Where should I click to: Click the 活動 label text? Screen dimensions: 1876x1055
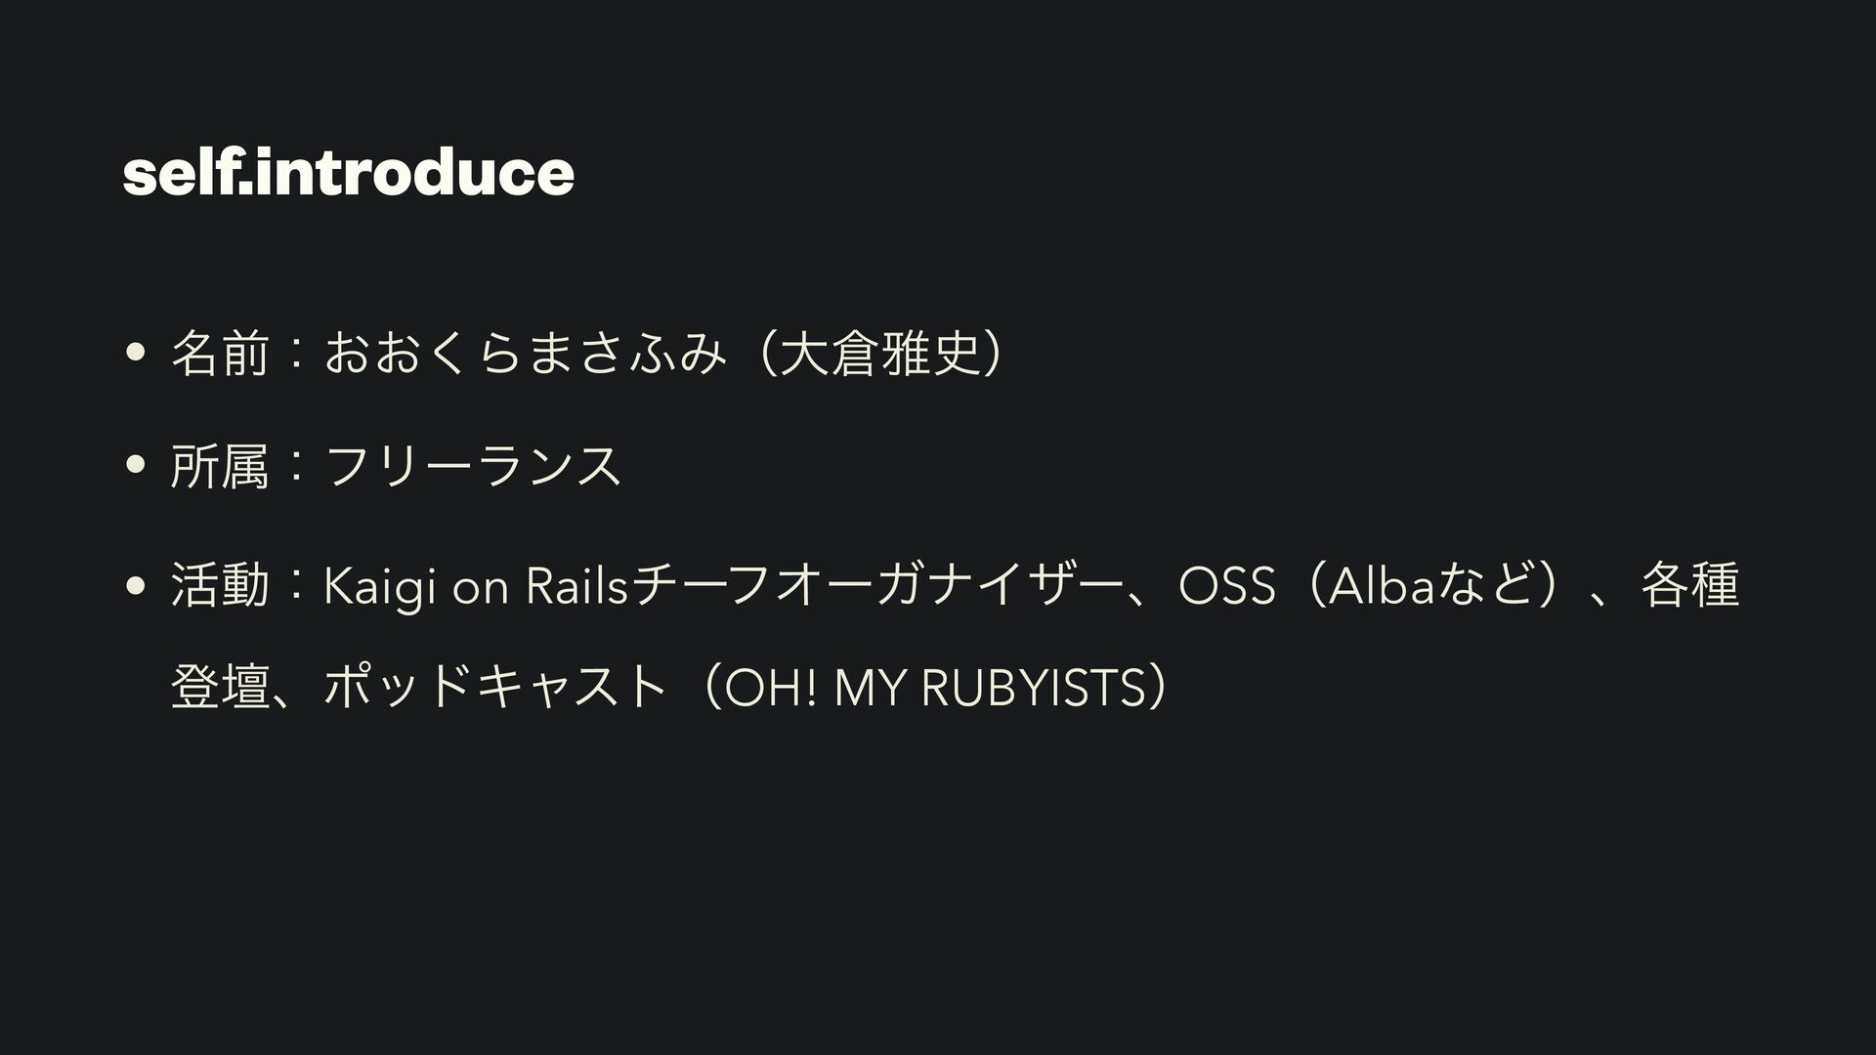click(219, 586)
